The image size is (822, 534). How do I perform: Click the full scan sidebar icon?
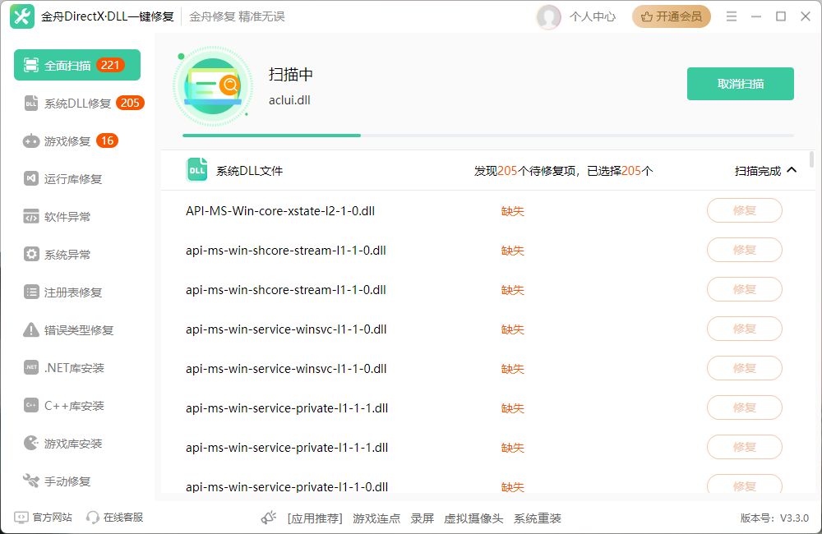tap(31, 65)
